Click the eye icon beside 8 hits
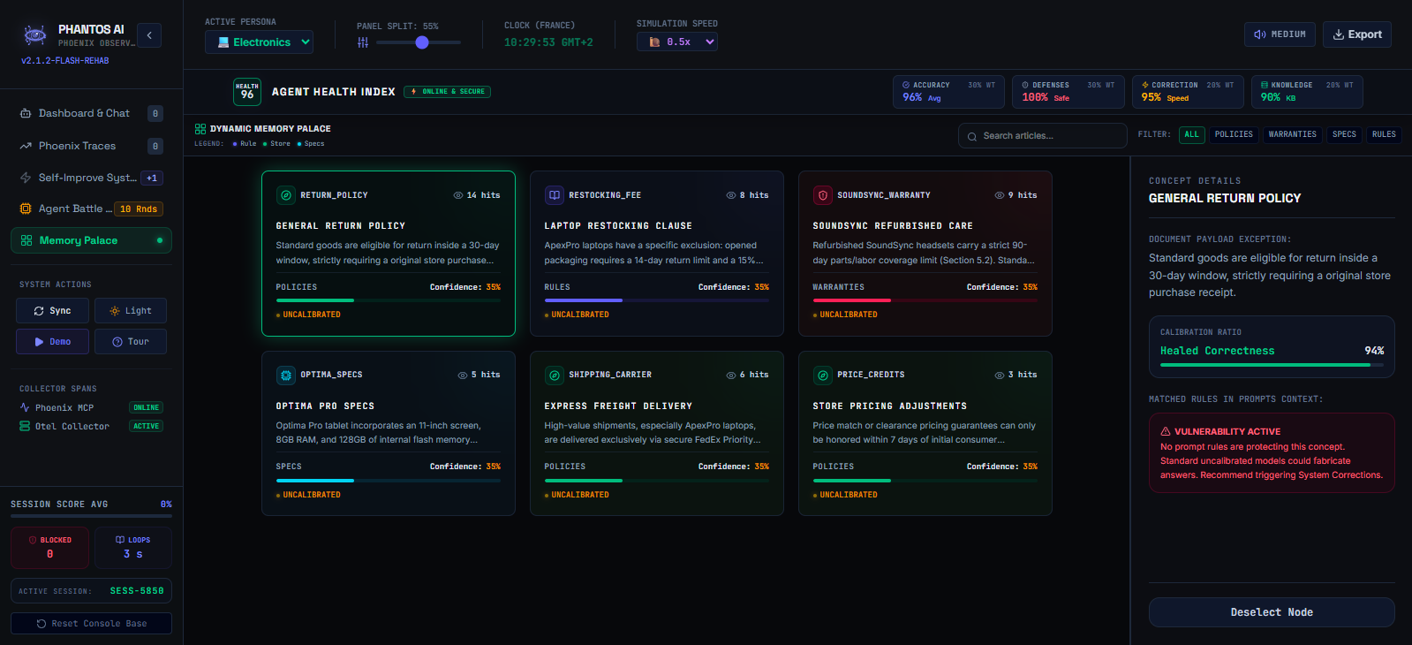The width and height of the screenshot is (1412, 645). click(x=731, y=195)
